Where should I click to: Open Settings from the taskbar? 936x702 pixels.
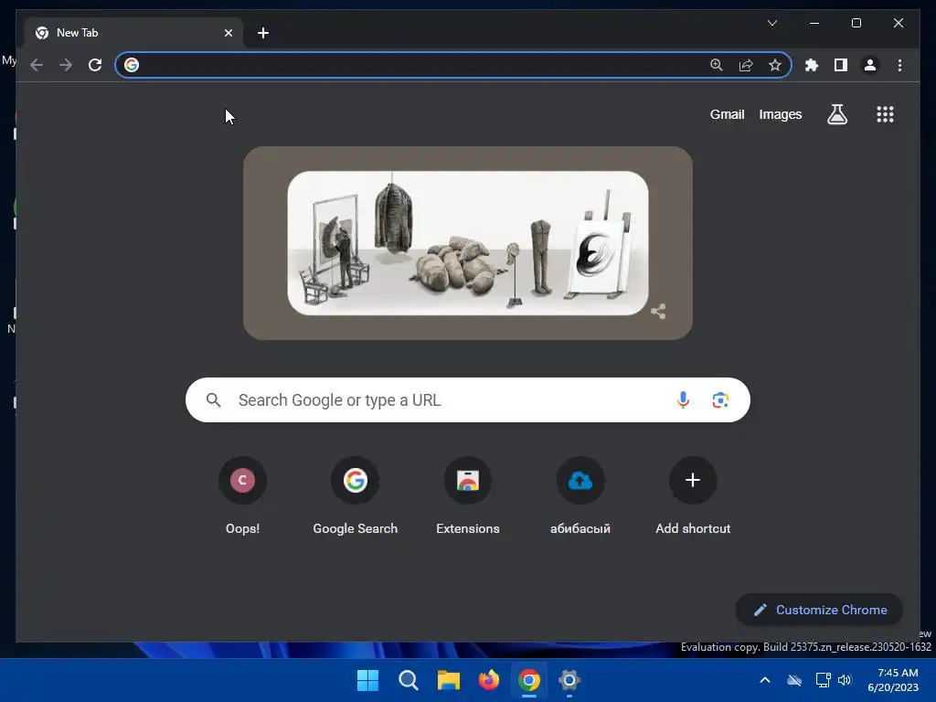pyautogui.click(x=569, y=680)
